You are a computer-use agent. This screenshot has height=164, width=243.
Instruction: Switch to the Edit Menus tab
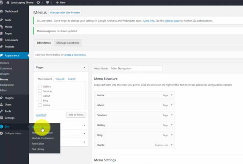pos(44,43)
